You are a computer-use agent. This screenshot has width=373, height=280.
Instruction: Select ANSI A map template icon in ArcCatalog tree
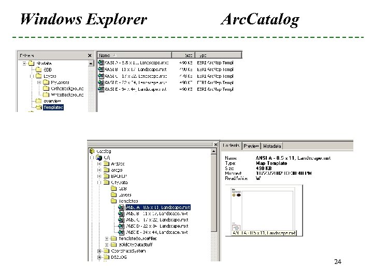point(121,207)
